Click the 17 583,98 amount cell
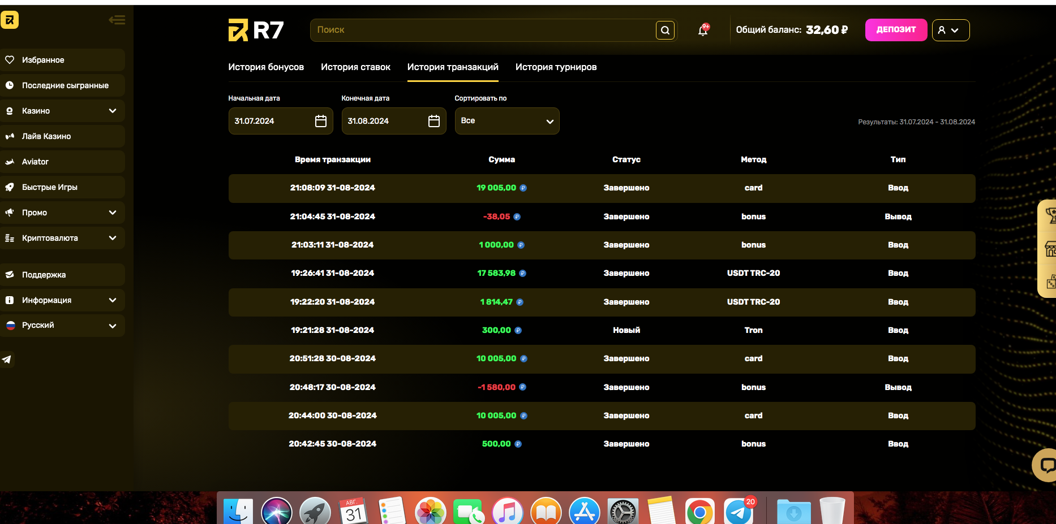This screenshot has height=524, width=1056. [x=496, y=273]
